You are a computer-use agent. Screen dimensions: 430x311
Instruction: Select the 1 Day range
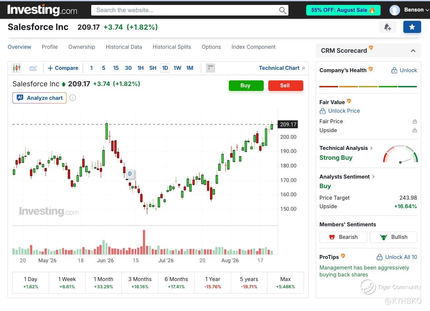31,283
